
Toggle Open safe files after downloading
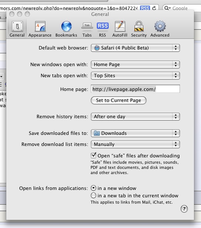pos(93,156)
